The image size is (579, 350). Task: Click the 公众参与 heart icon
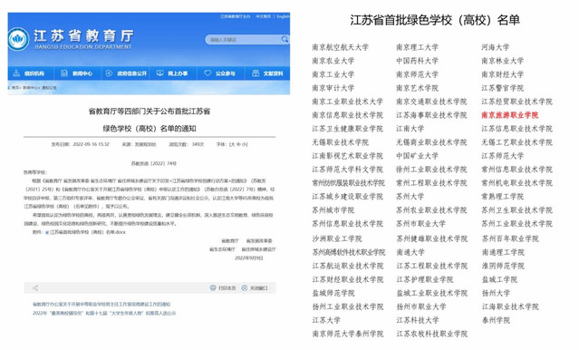tap(207, 73)
